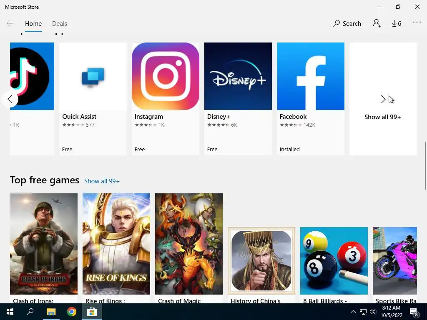Click Show all 99+ next to Top free games

coord(102,181)
